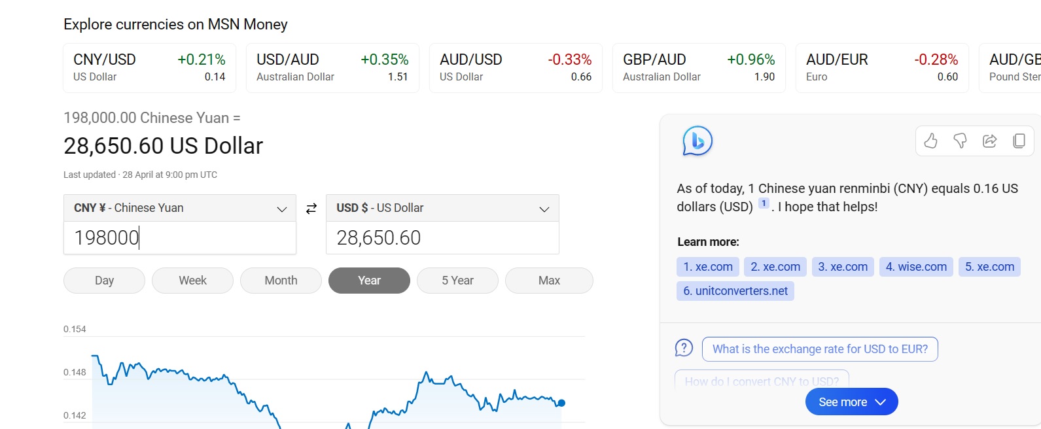Screen dimensions: 1041x429
Task: Click the current value dot on chart
Action: 561,403
